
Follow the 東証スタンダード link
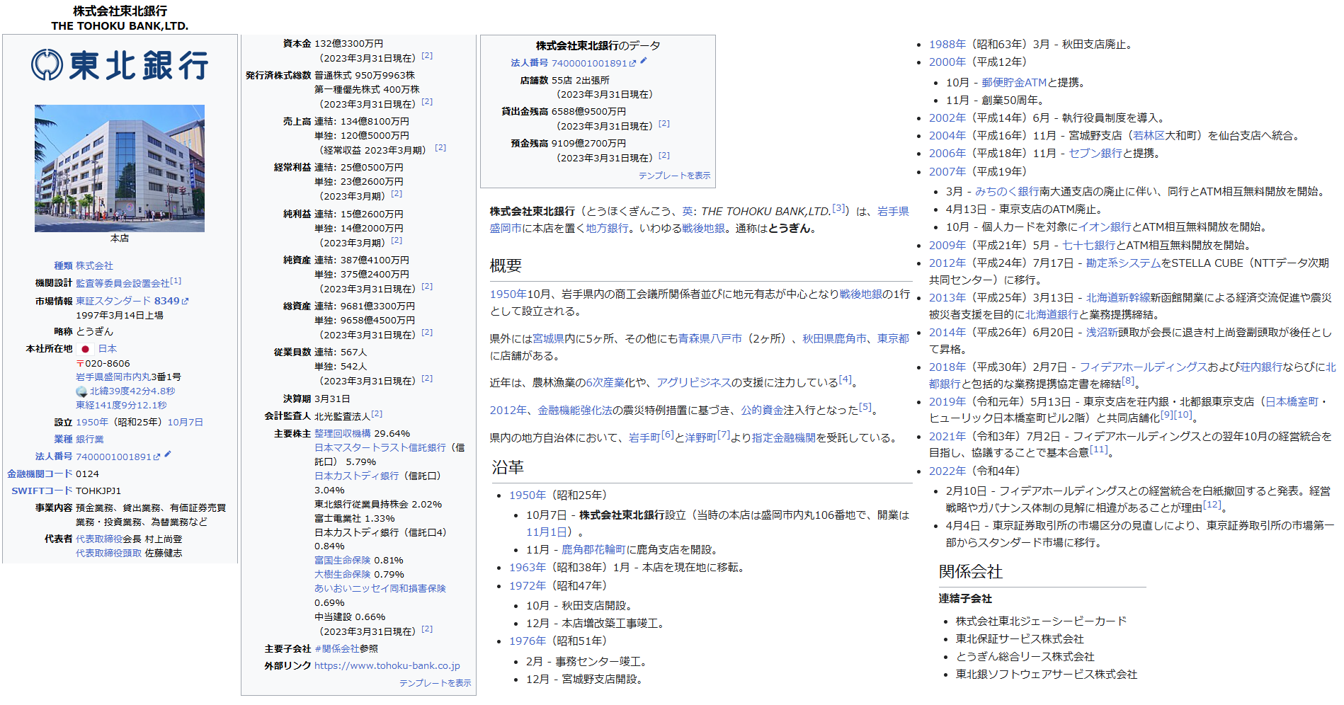[113, 301]
